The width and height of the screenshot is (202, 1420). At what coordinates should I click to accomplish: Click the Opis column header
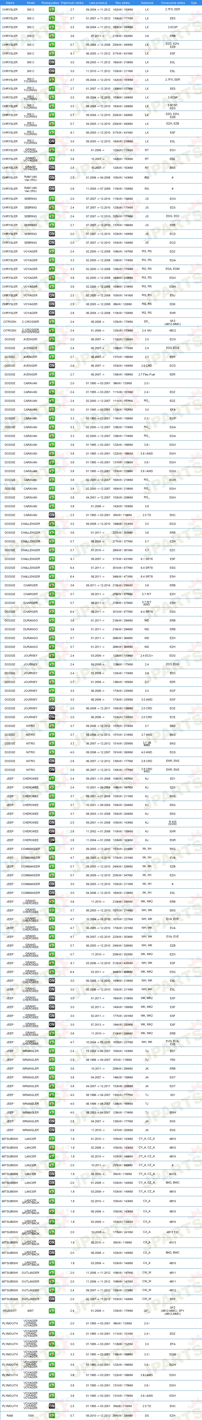pyautogui.click(x=194, y=3)
